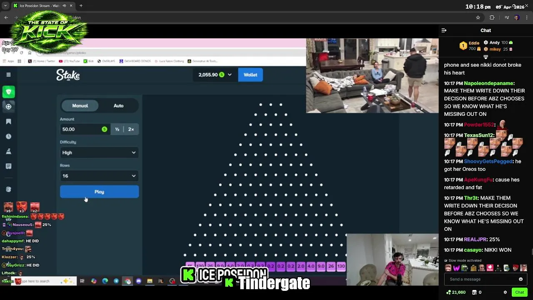Image resolution: width=533 pixels, height=300 pixels.
Task: Open the Wallet button
Action: (250, 75)
